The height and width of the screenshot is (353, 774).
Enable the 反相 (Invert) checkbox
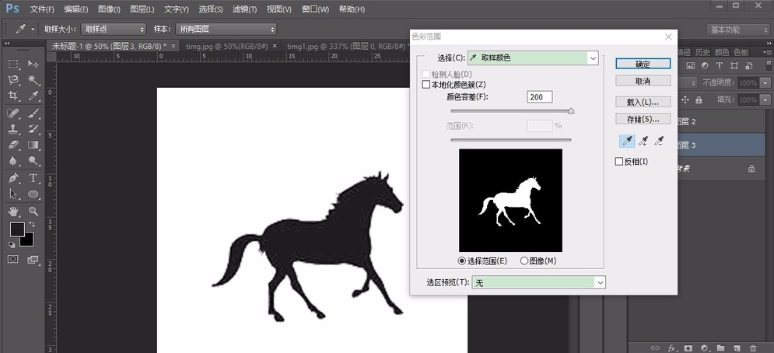[619, 162]
